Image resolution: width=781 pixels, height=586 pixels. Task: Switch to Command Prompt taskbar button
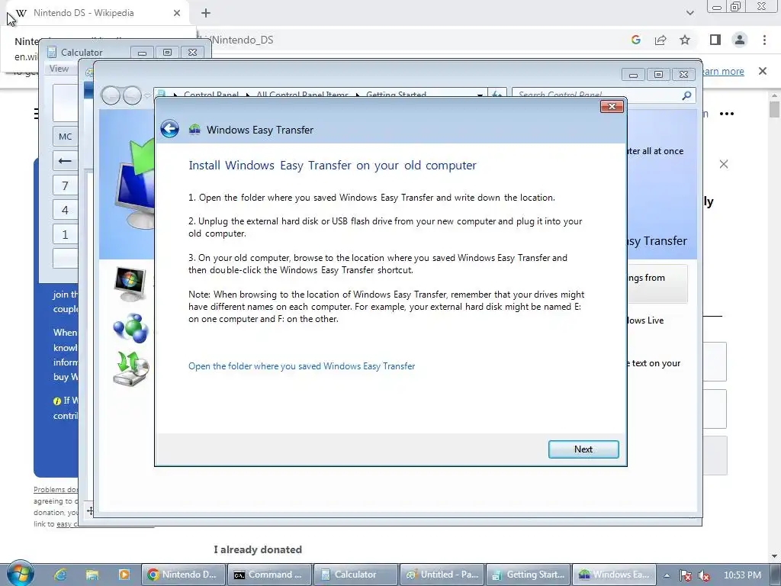click(269, 575)
